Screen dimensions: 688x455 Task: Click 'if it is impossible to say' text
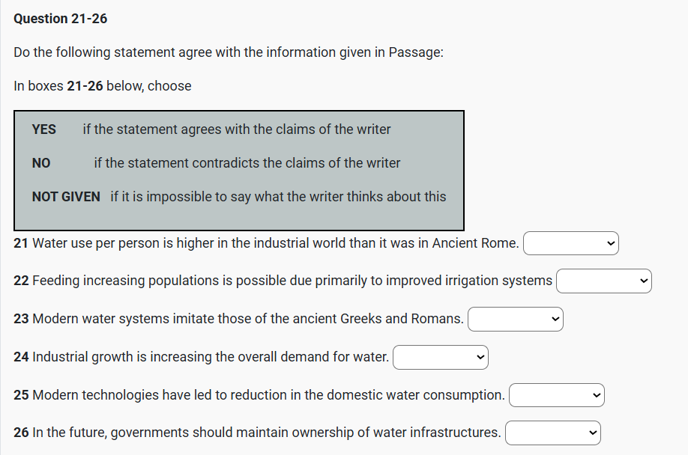(x=278, y=197)
